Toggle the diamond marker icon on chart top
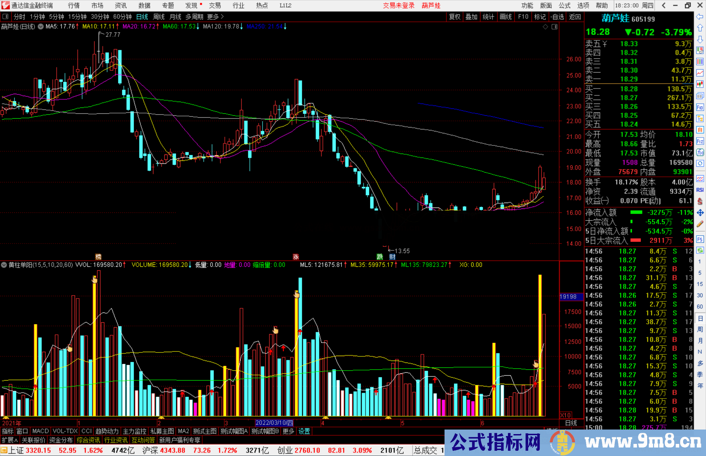The image size is (706, 456). click(545, 27)
